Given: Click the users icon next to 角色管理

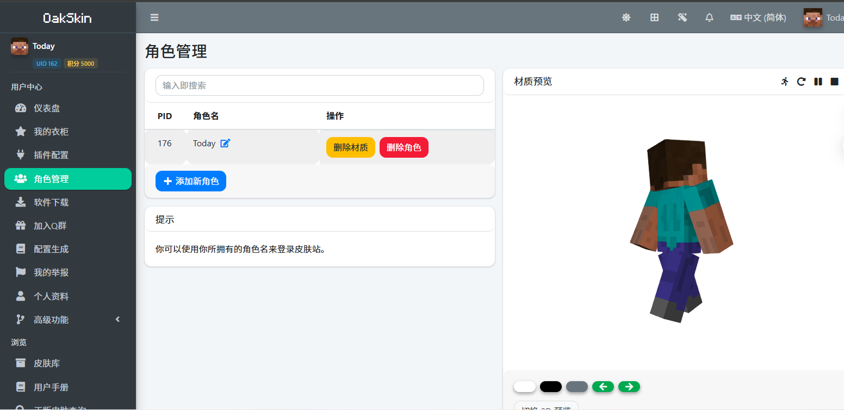Looking at the screenshot, I should tap(21, 178).
